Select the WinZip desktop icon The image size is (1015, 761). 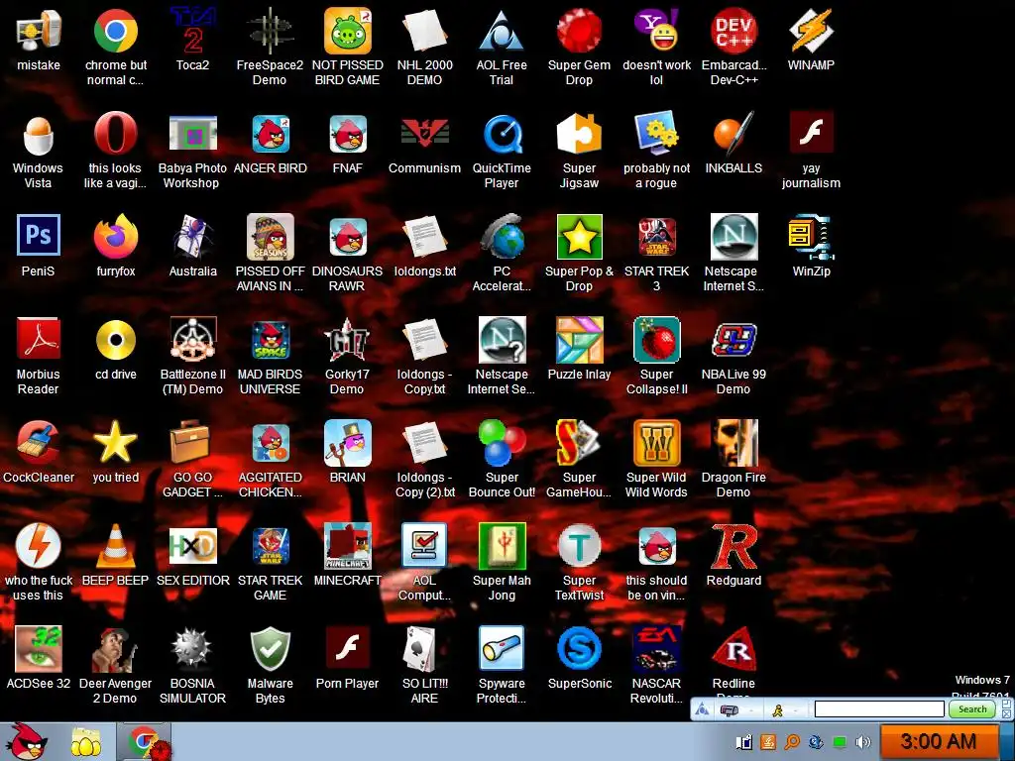tap(811, 237)
